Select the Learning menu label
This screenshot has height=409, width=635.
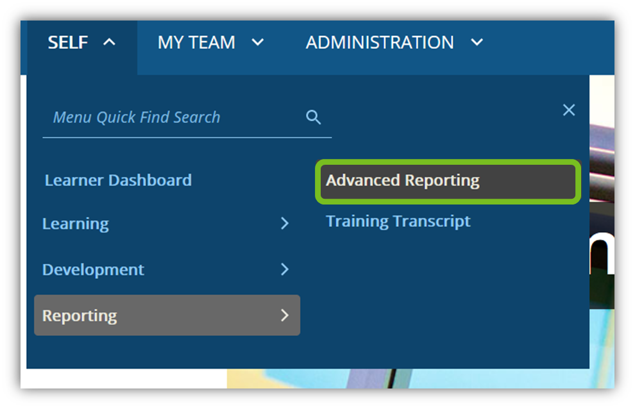(76, 224)
